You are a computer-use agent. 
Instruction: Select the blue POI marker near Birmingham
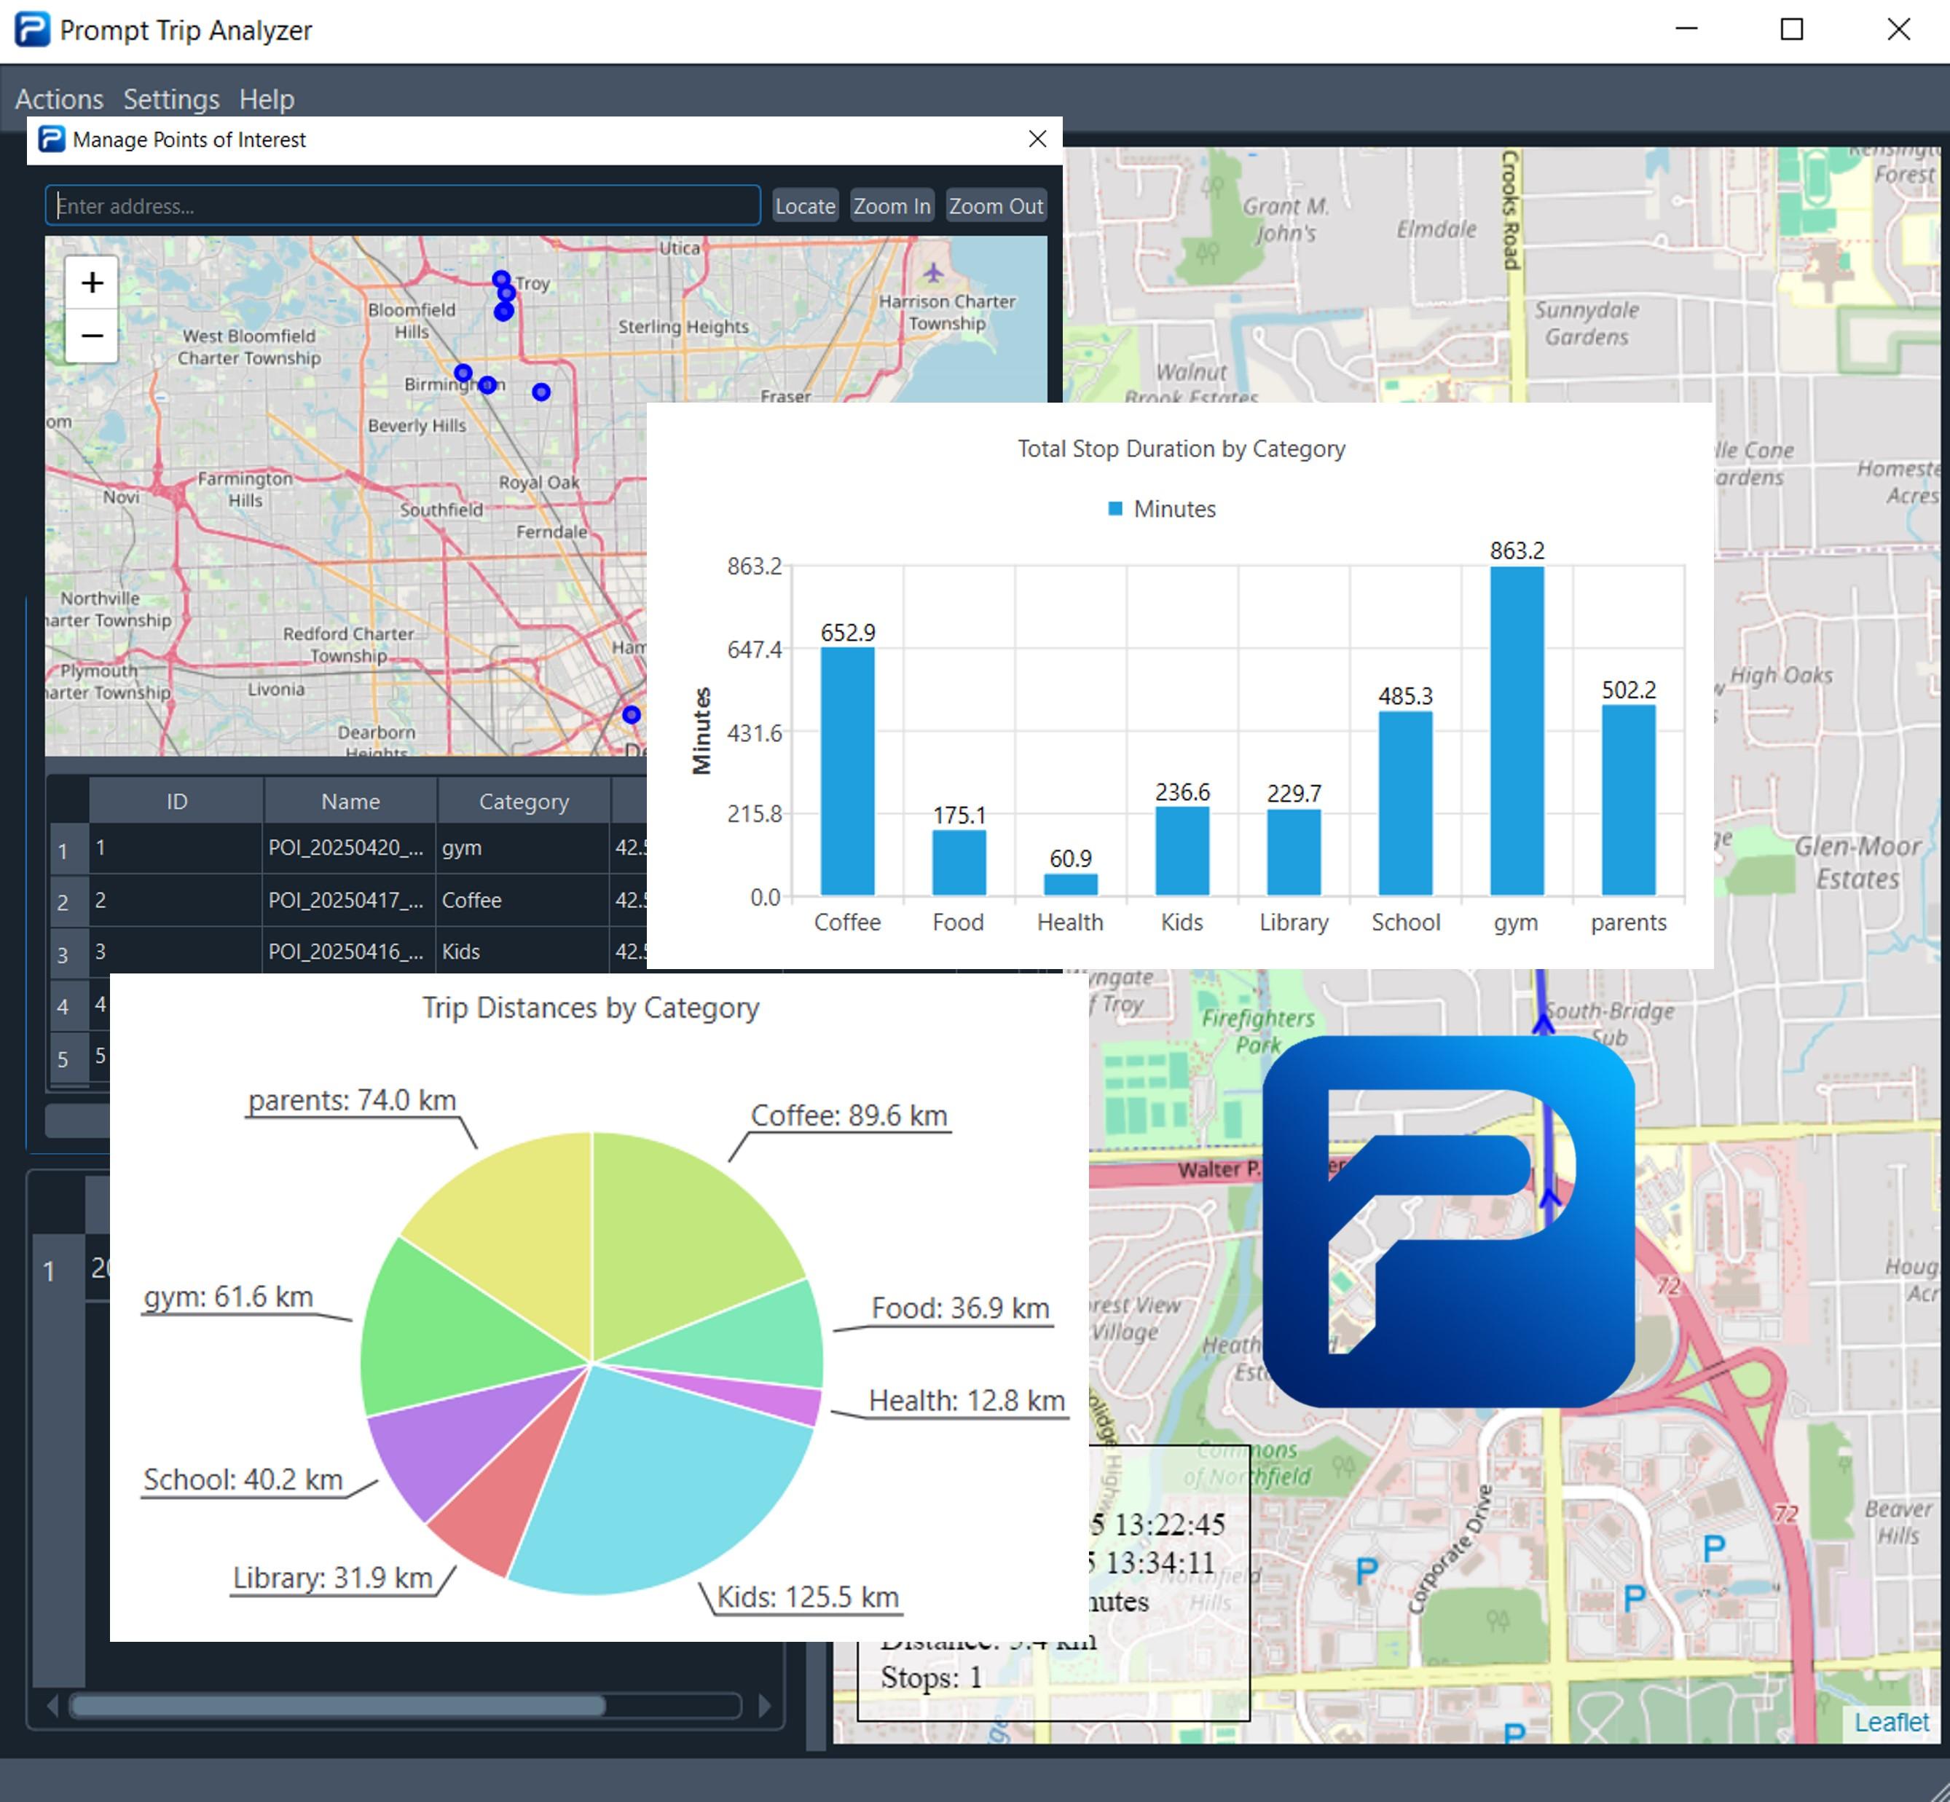point(463,373)
